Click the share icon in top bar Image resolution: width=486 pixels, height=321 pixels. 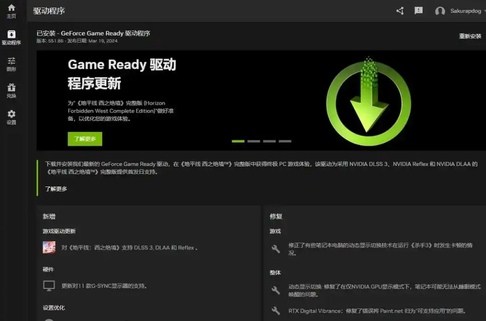point(400,11)
